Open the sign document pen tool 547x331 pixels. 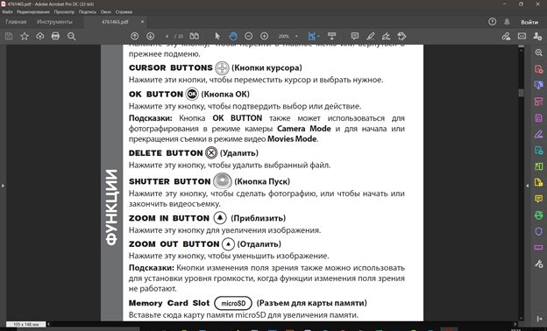[x=386, y=36]
